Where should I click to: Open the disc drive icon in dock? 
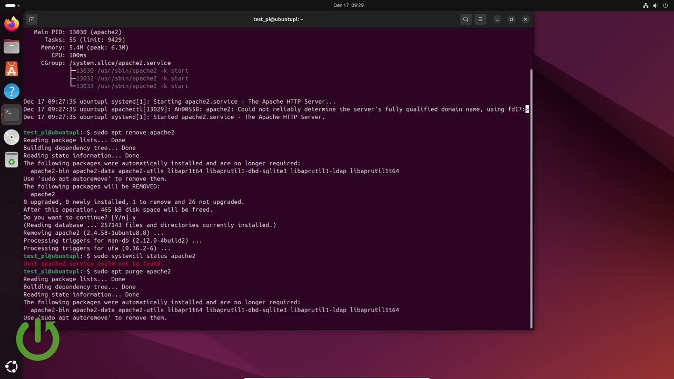[12, 137]
